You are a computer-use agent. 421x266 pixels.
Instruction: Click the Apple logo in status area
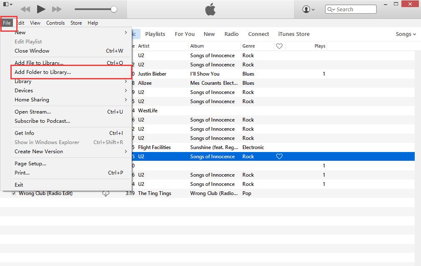[x=210, y=10]
